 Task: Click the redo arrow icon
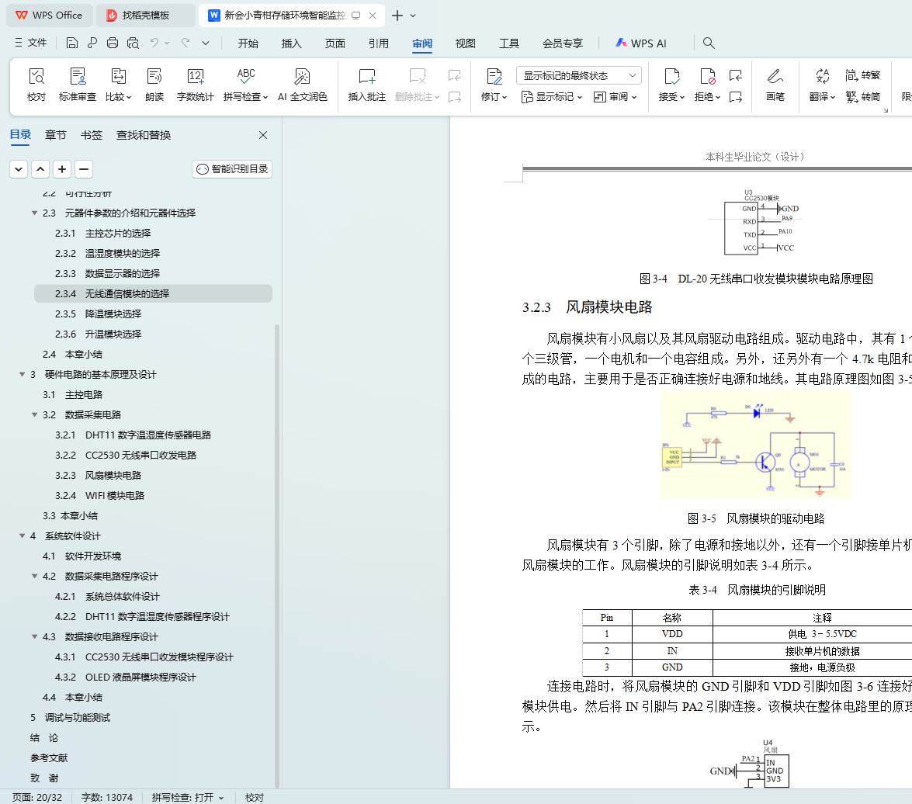tap(186, 43)
